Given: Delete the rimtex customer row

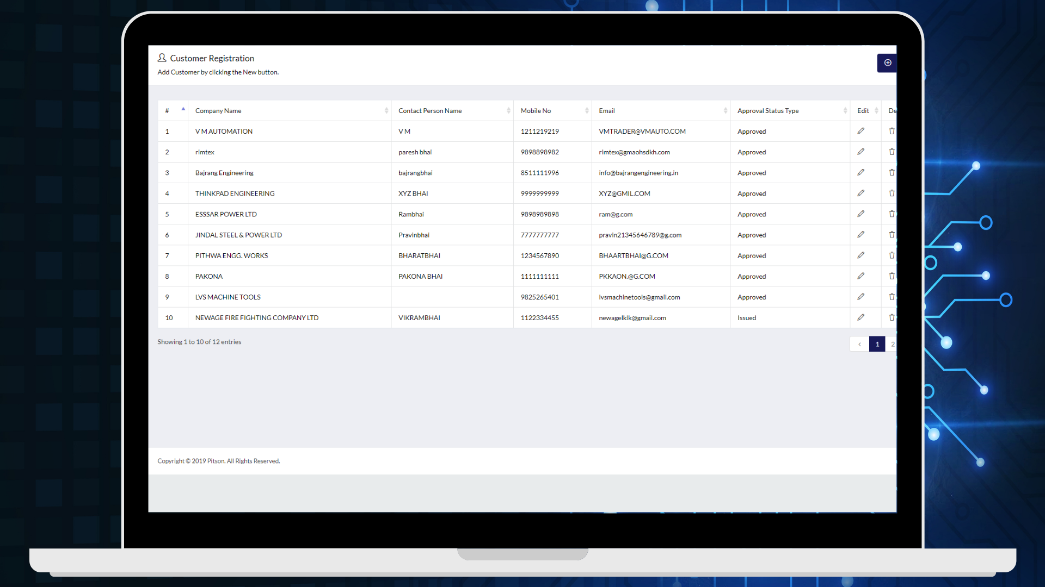Looking at the screenshot, I should [892, 152].
